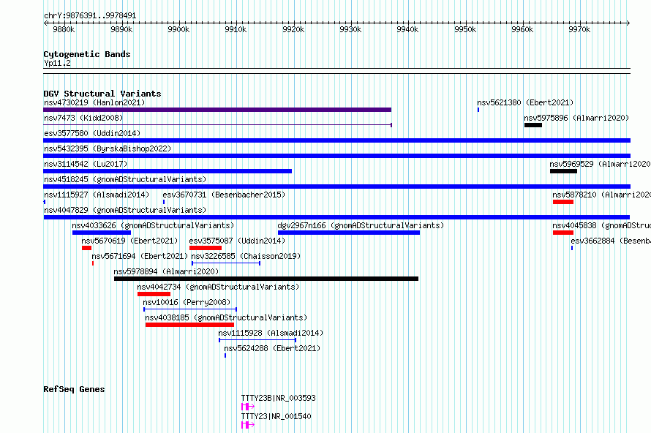Click nsv5975896 (Almarri2020) label
The width and height of the screenshot is (651, 433).
pos(576,118)
